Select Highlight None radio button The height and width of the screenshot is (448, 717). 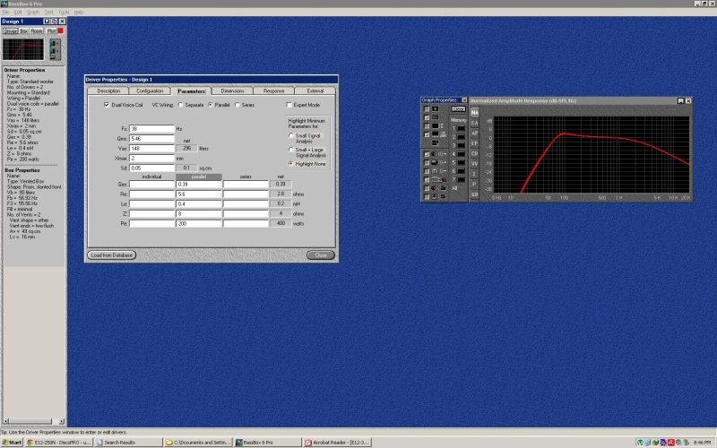290,164
